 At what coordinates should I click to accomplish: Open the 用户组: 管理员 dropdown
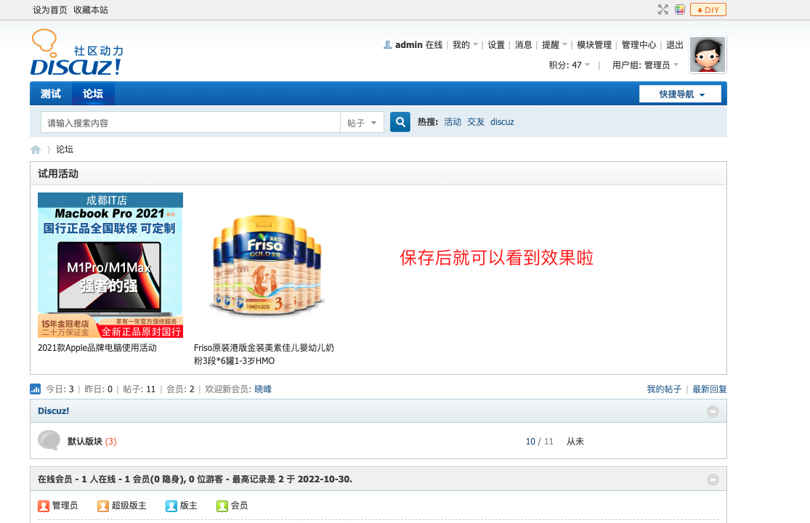pos(645,65)
